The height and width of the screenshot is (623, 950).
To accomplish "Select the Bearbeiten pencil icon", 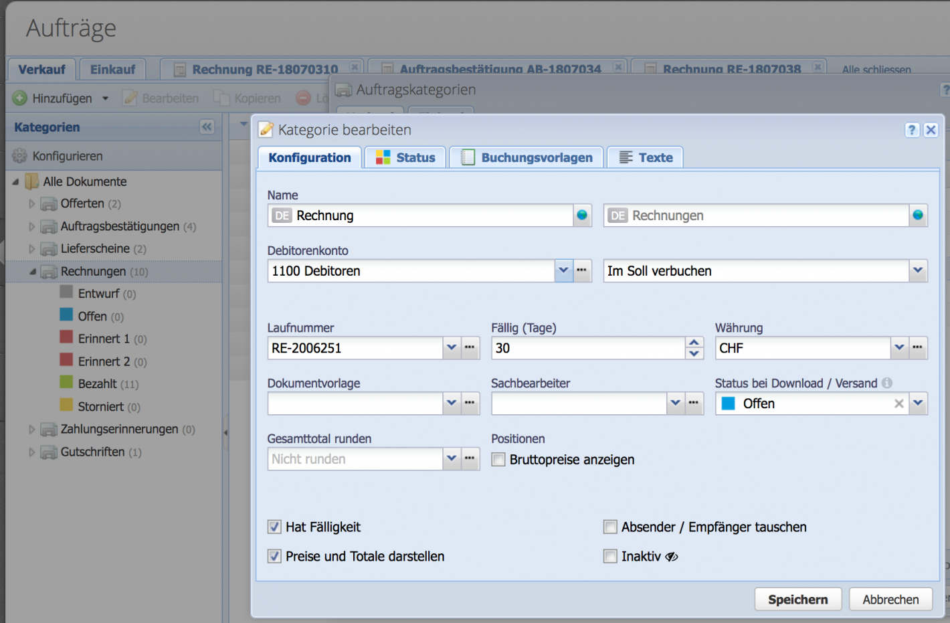I will 129,98.
